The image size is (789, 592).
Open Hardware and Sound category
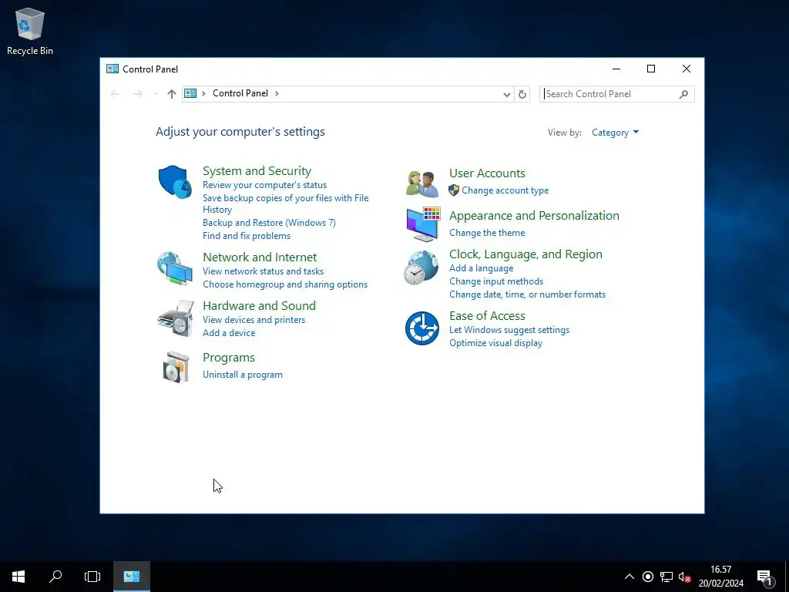click(x=259, y=305)
